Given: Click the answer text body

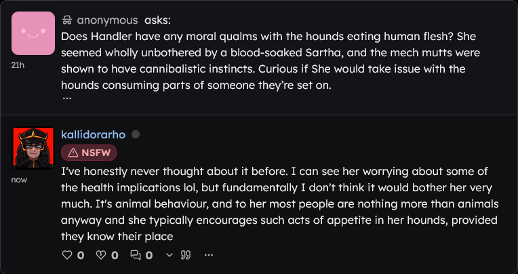Looking at the screenshot, I should [271, 203].
